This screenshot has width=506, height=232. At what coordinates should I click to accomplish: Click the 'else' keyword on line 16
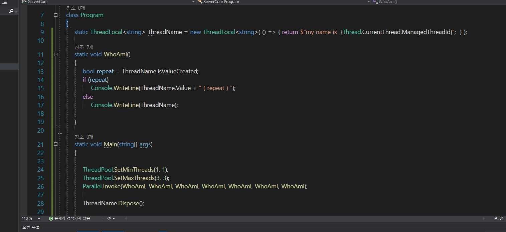click(x=88, y=97)
